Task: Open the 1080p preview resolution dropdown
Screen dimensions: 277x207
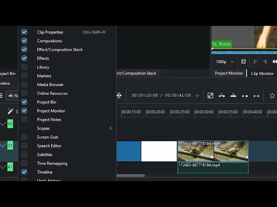Action: point(225,62)
